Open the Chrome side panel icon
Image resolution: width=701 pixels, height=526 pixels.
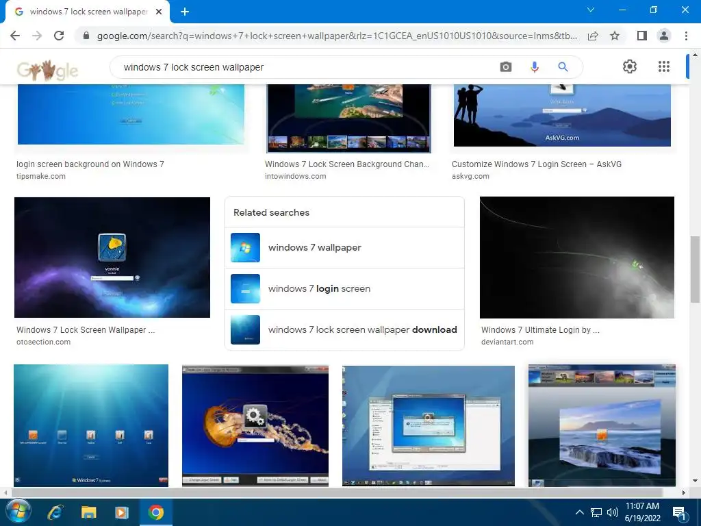pos(641,36)
